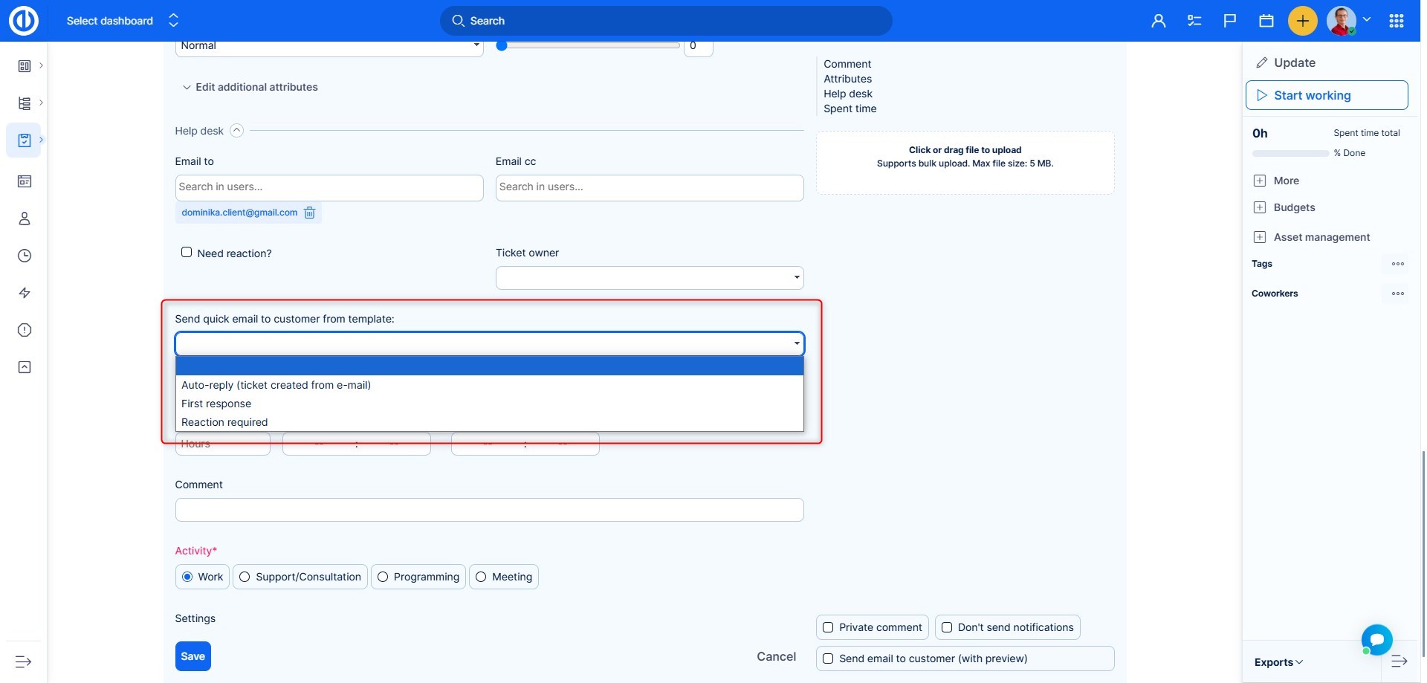The height and width of the screenshot is (683, 1427).
Task: Open the user profile icon in header
Action: pos(1158,21)
